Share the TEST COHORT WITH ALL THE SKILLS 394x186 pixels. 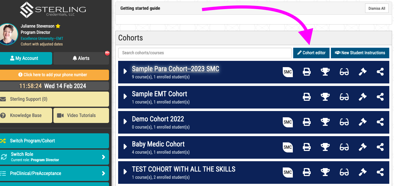click(380, 172)
